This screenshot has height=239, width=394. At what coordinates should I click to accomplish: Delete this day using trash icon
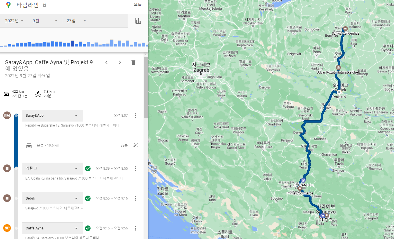coord(133,62)
